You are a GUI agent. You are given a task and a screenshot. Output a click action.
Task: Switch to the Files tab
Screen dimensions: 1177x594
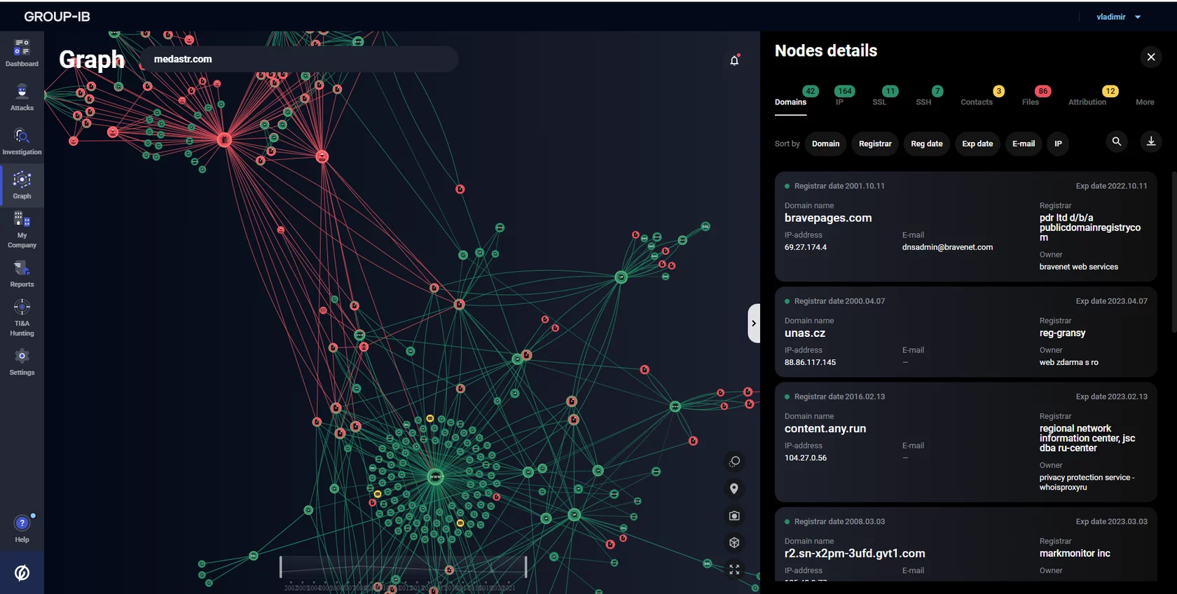(x=1031, y=102)
